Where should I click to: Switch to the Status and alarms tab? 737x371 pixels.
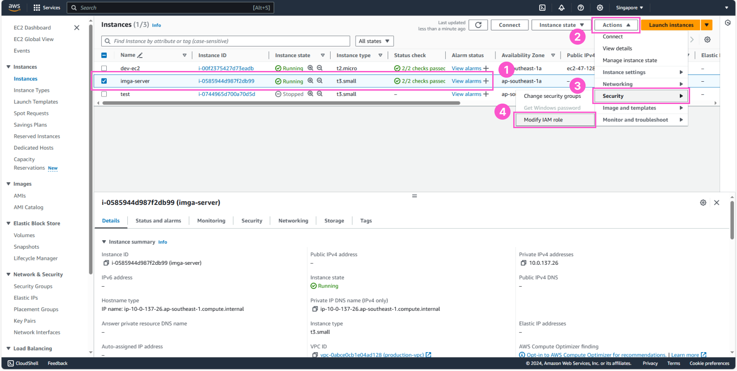coord(158,221)
